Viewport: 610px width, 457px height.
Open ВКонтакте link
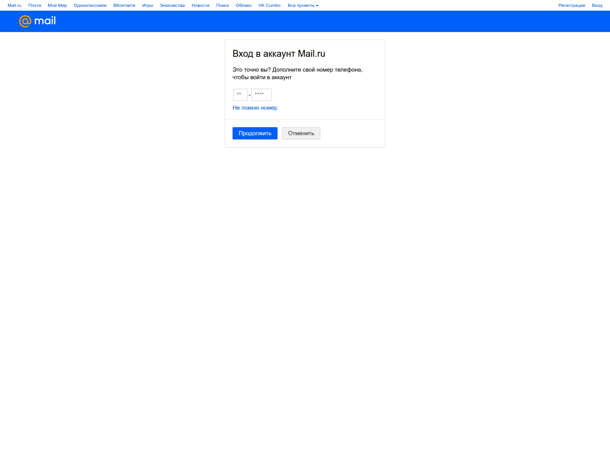pos(124,5)
